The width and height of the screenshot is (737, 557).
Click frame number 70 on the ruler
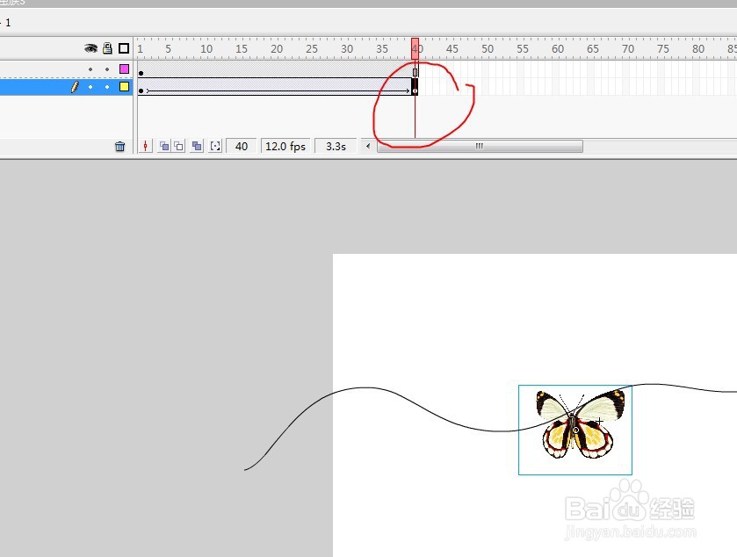(628, 49)
